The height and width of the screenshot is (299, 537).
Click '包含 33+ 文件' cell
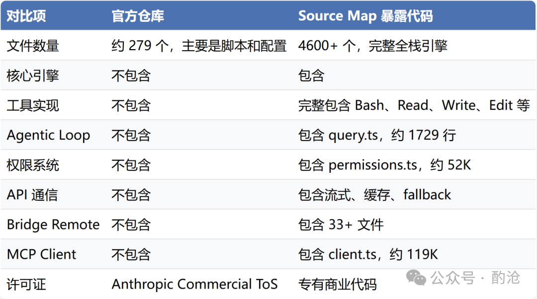coord(341,225)
